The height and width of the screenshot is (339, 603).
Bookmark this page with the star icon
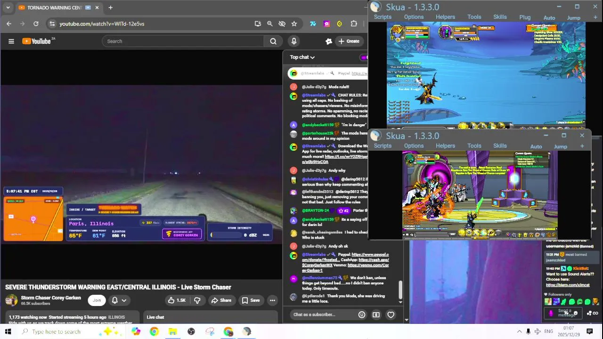pyautogui.click(x=294, y=24)
